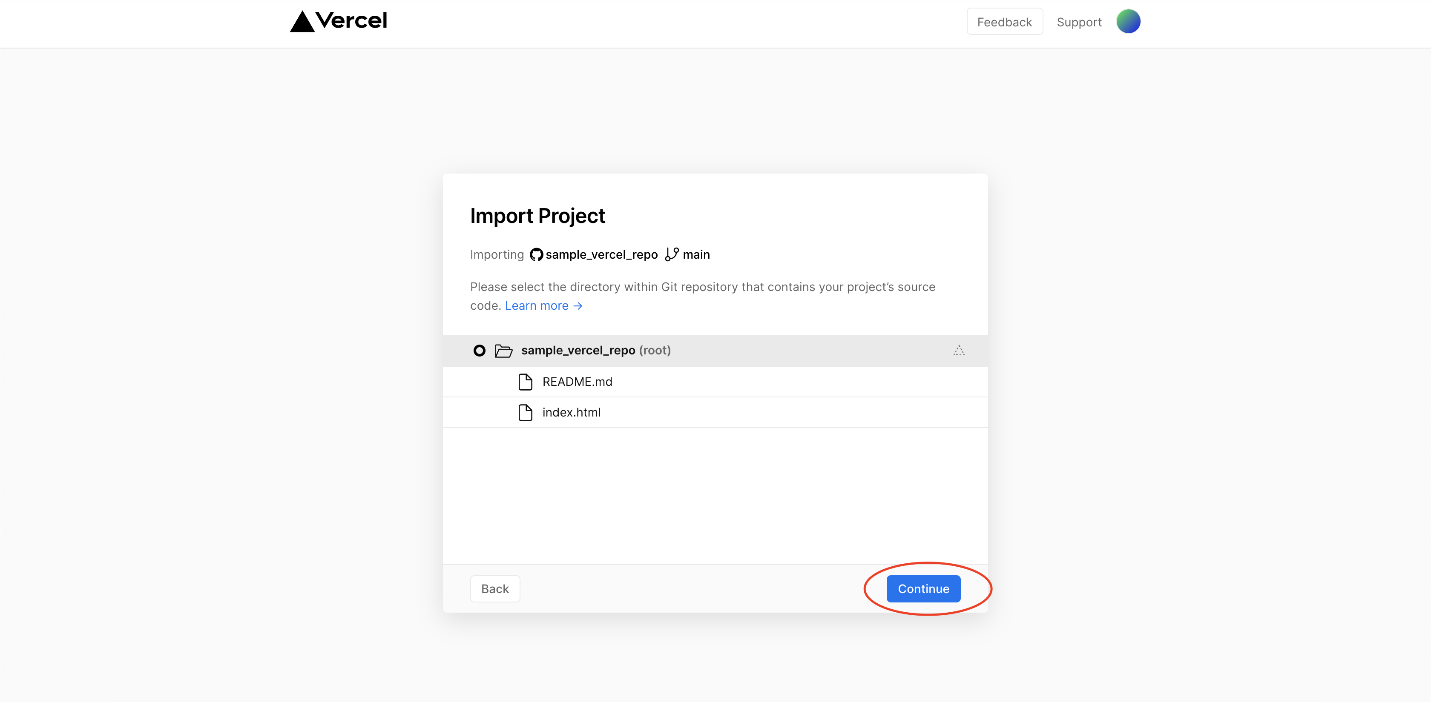Click the GitHub icon beside the repo name

coord(536,255)
